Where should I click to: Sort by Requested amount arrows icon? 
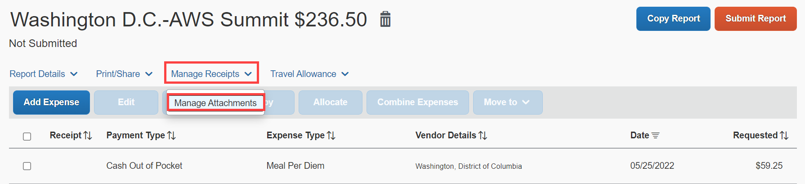coord(784,135)
